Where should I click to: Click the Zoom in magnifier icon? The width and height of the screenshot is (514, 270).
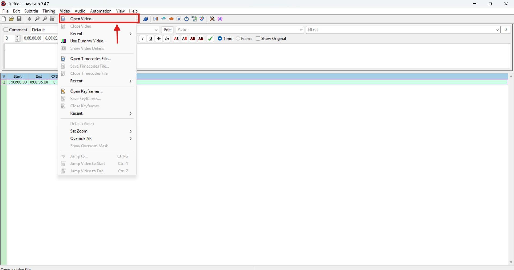coord(37,19)
